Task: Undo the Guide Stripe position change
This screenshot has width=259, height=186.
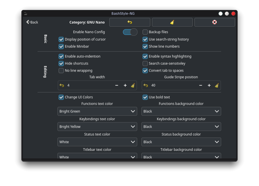Action: (x=146, y=85)
